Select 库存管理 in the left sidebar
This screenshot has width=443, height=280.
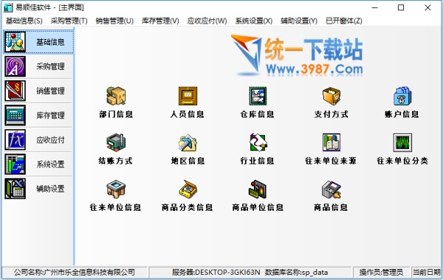tap(38, 116)
